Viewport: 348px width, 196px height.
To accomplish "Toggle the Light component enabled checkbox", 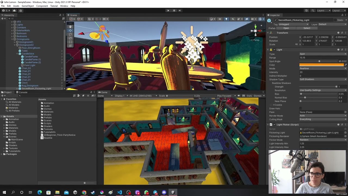I will pyautogui.click(x=274, y=50).
